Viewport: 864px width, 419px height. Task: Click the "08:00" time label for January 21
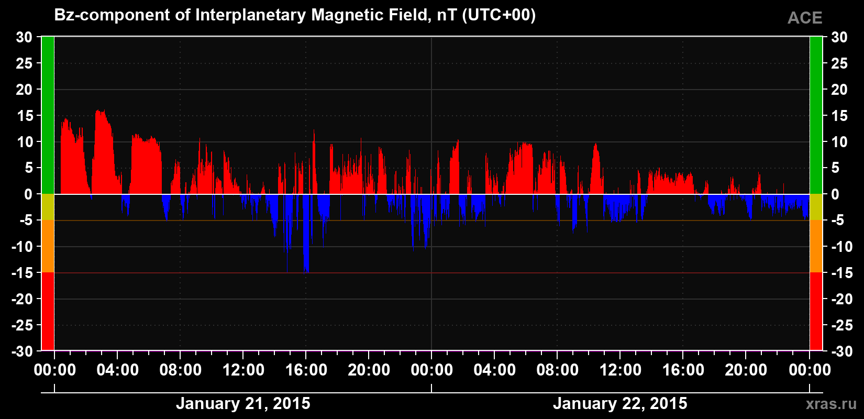180,370
